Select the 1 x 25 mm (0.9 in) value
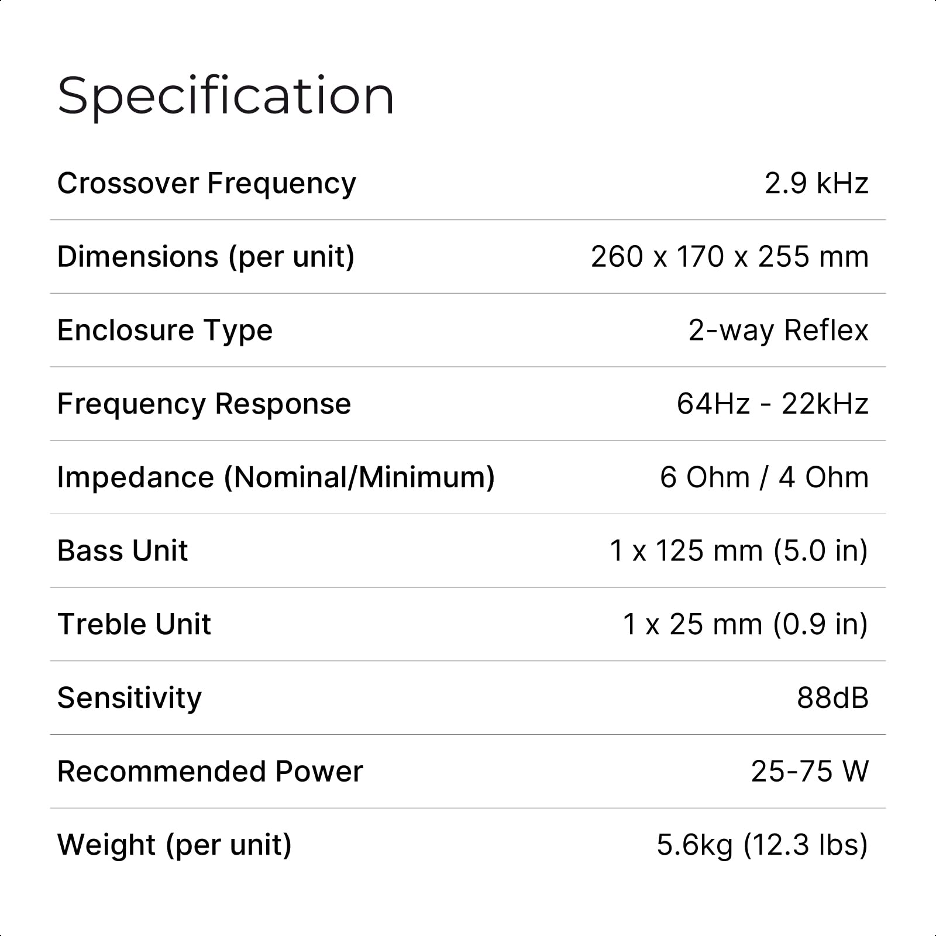This screenshot has height=936, width=936. (x=745, y=624)
